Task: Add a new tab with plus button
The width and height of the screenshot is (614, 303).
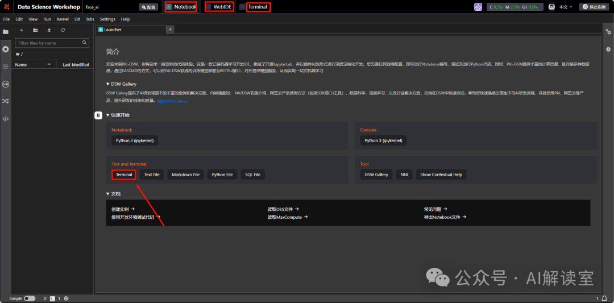Action: pos(170,30)
